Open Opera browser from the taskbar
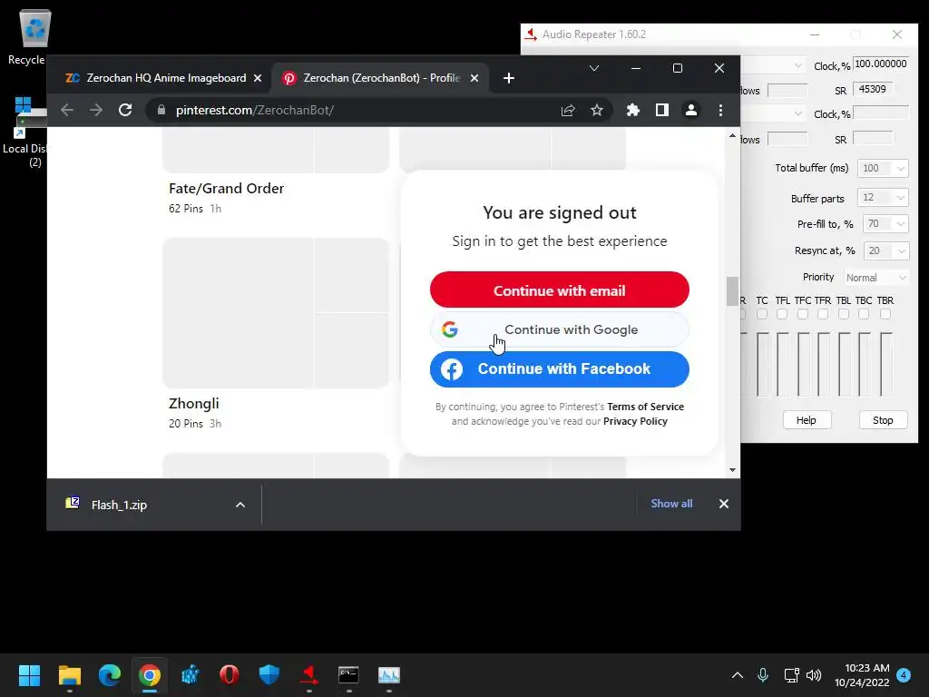The image size is (929, 697). pos(230,675)
